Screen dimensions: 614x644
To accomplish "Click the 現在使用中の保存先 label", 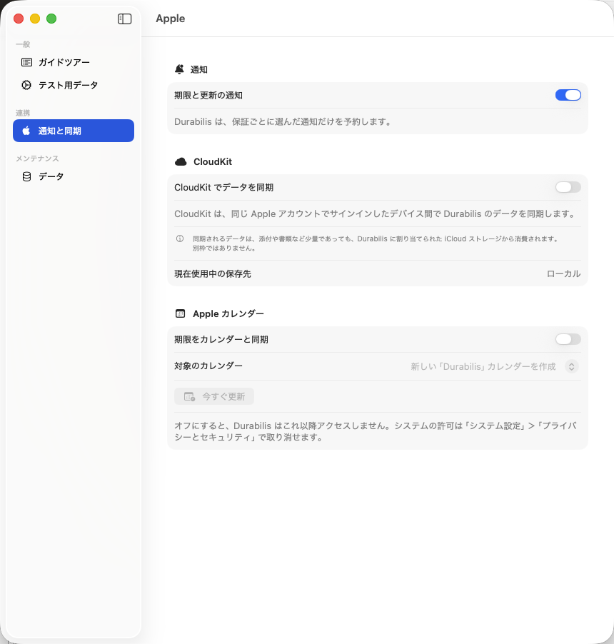I will [213, 274].
